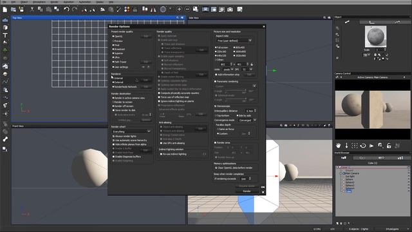Click OK icon in Render Options dialog
The height and width of the screenshot is (232, 412).
tap(263, 187)
